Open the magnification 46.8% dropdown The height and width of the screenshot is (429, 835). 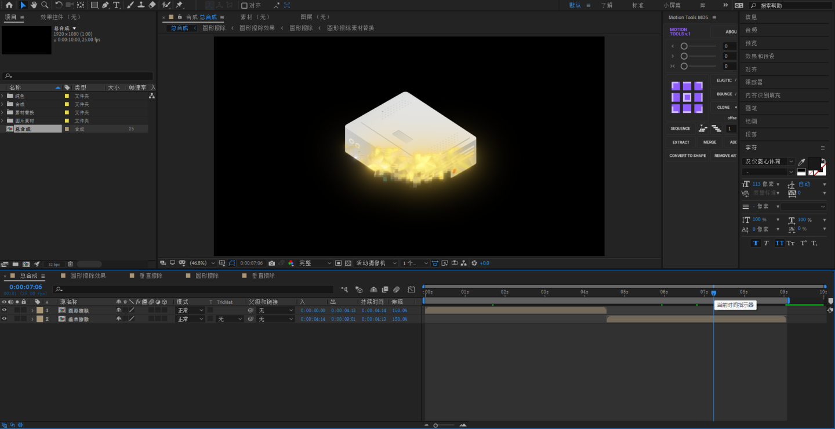click(202, 263)
